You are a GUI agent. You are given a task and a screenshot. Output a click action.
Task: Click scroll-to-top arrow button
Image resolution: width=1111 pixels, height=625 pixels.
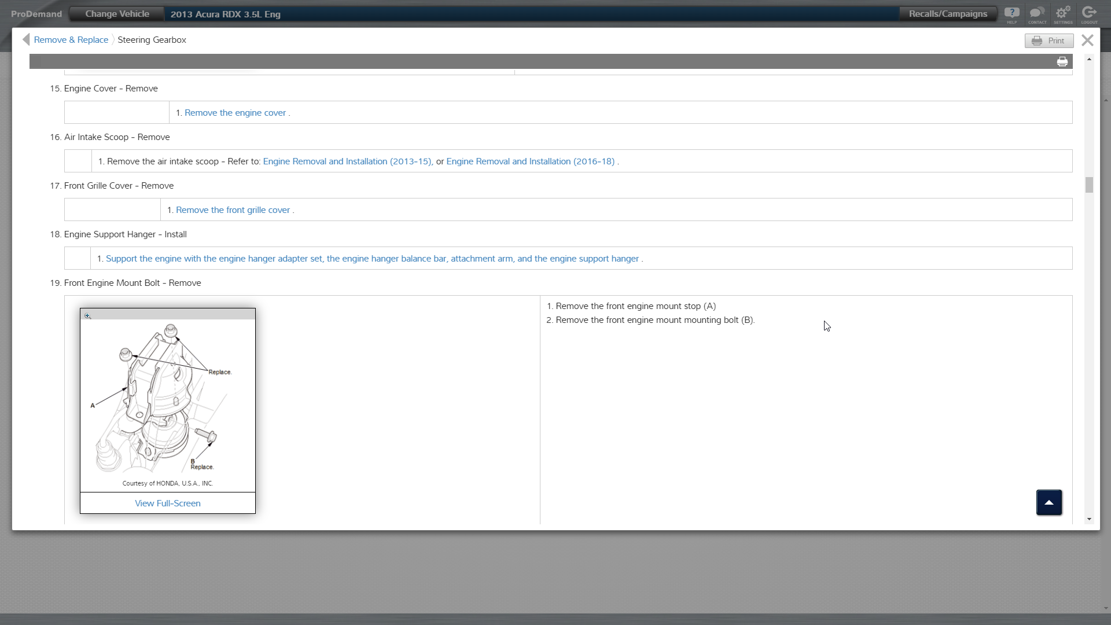pyautogui.click(x=1049, y=502)
